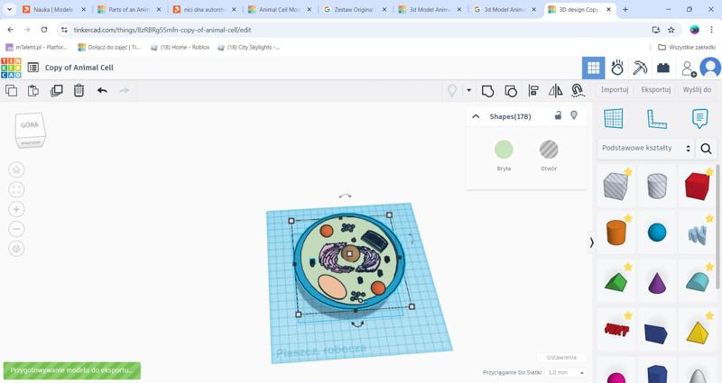This screenshot has height=383, width=722.
Task: Open the Tinkercad logo home
Action: click(x=11, y=68)
